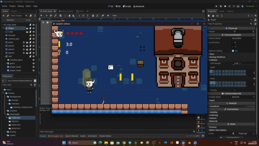The width and height of the screenshot is (259, 146).
Task: Open the Scene menu
Action: point(4,6)
